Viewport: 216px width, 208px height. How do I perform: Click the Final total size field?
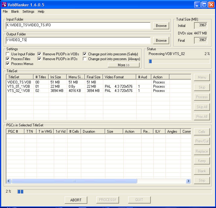201,41
